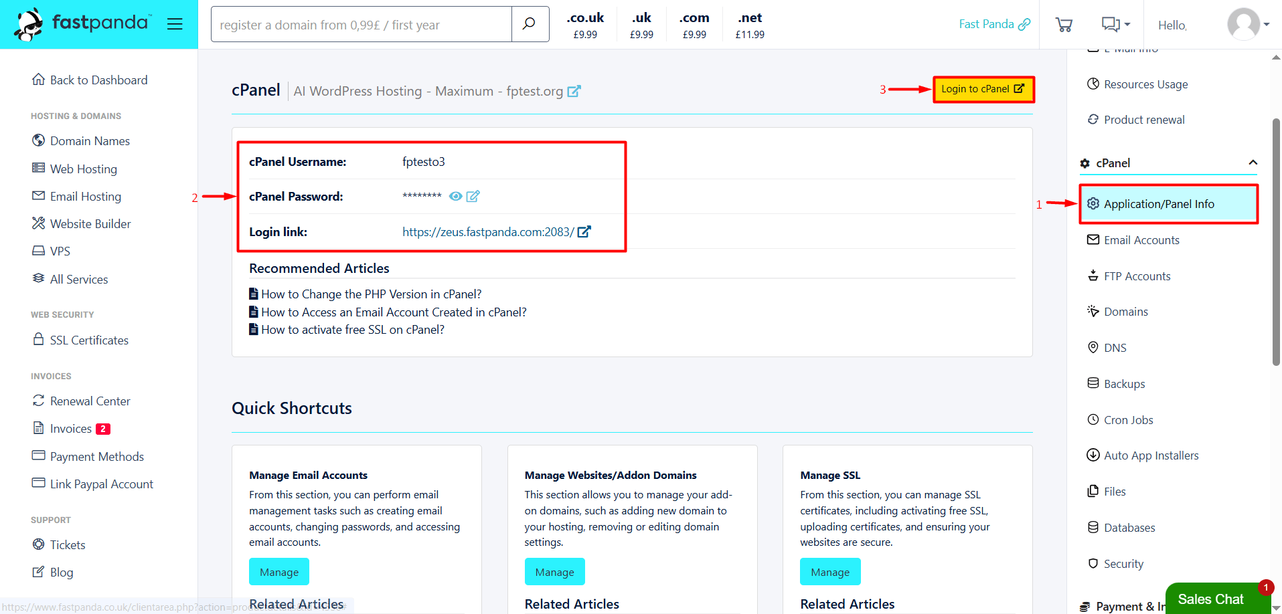This screenshot has width=1282, height=614.
Task: Open Renewal Center
Action: point(81,401)
